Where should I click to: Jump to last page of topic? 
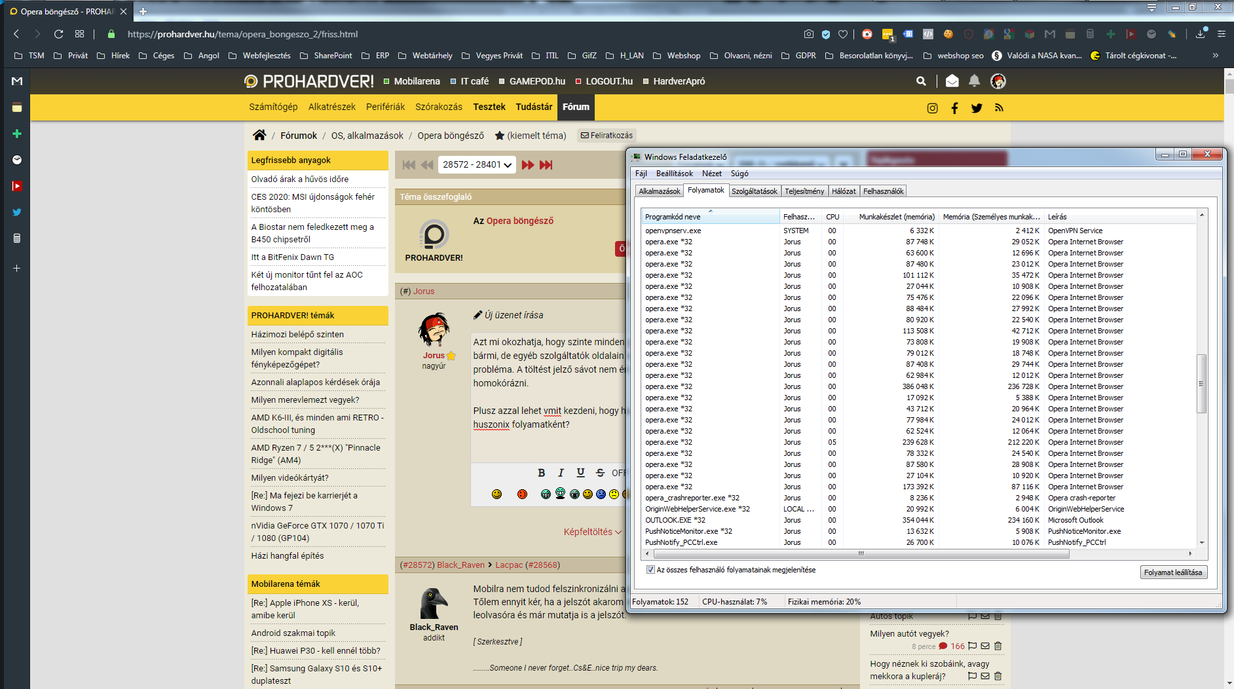(x=546, y=165)
